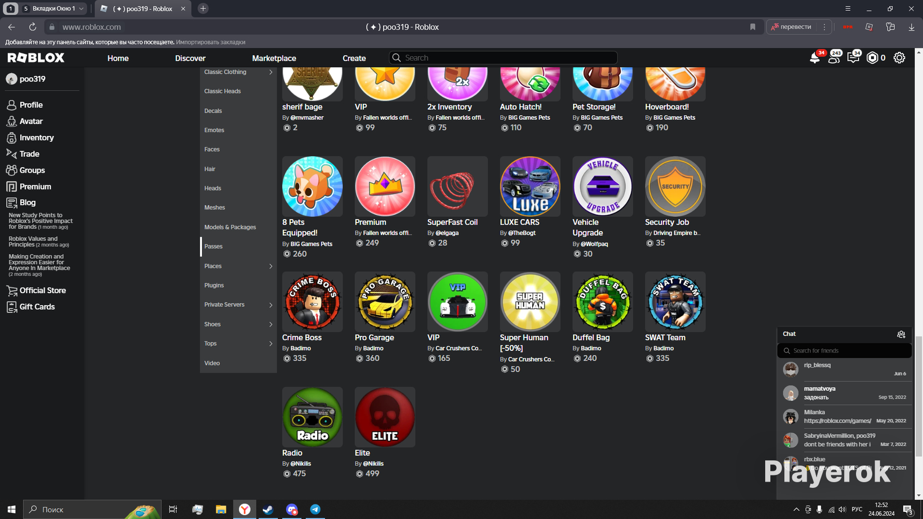Image resolution: width=923 pixels, height=519 pixels.
Task: Open the Milanka chat conversation
Action: click(x=845, y=416)
